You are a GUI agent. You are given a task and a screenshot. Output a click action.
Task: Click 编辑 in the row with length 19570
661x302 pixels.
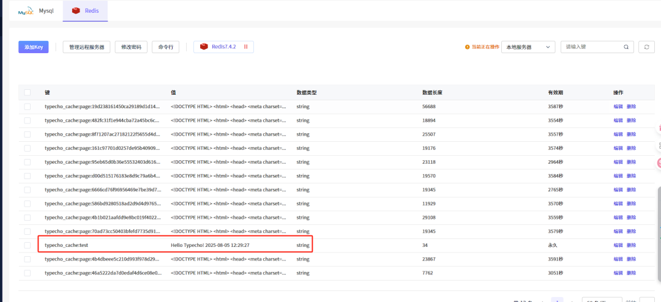click(618, 176)
